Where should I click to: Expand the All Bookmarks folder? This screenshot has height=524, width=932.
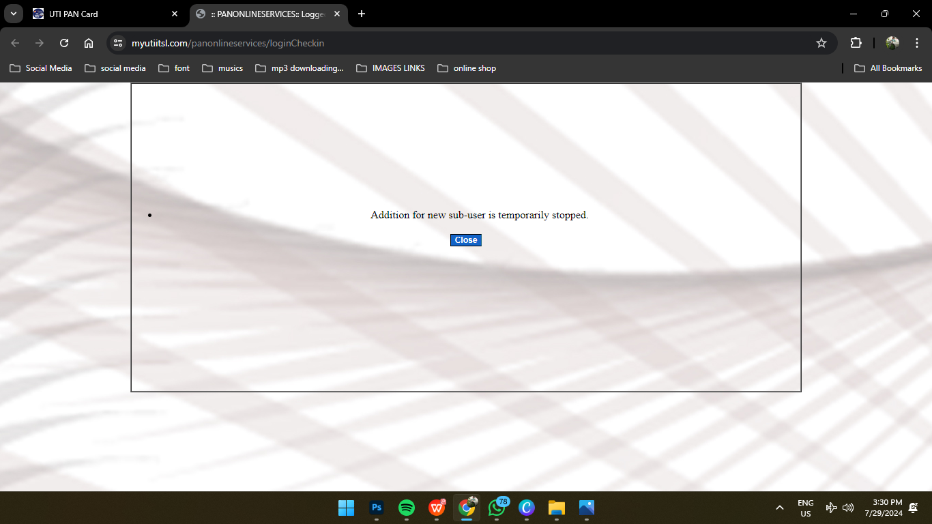pyautogui.click(x=888, y=68)
